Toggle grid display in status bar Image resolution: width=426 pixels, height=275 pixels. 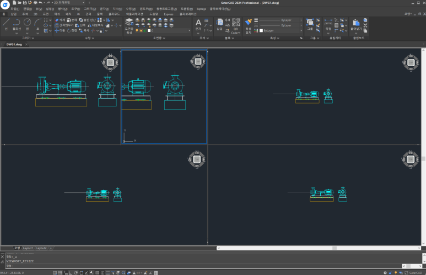pos(60,273)
